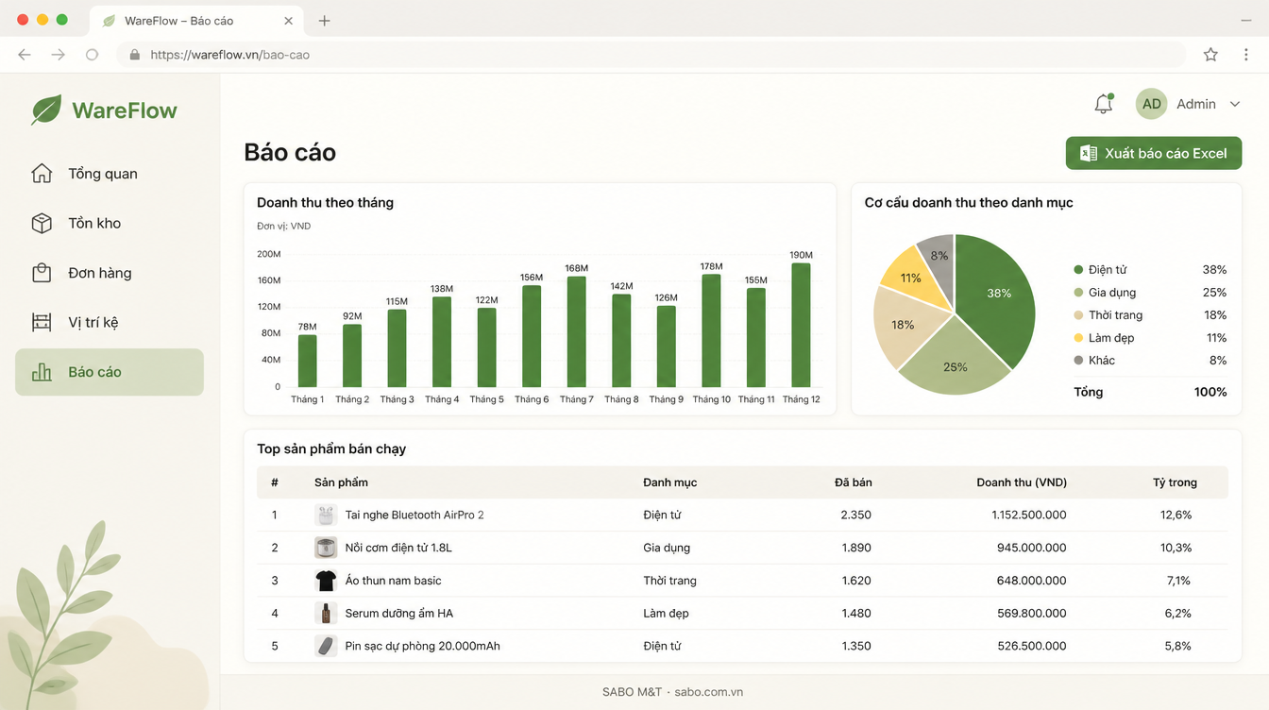The width and height of the screenshot is (1269, 710).
Task: Click Xuất báo cáo Excel button
Action: tap(1154, 153)
